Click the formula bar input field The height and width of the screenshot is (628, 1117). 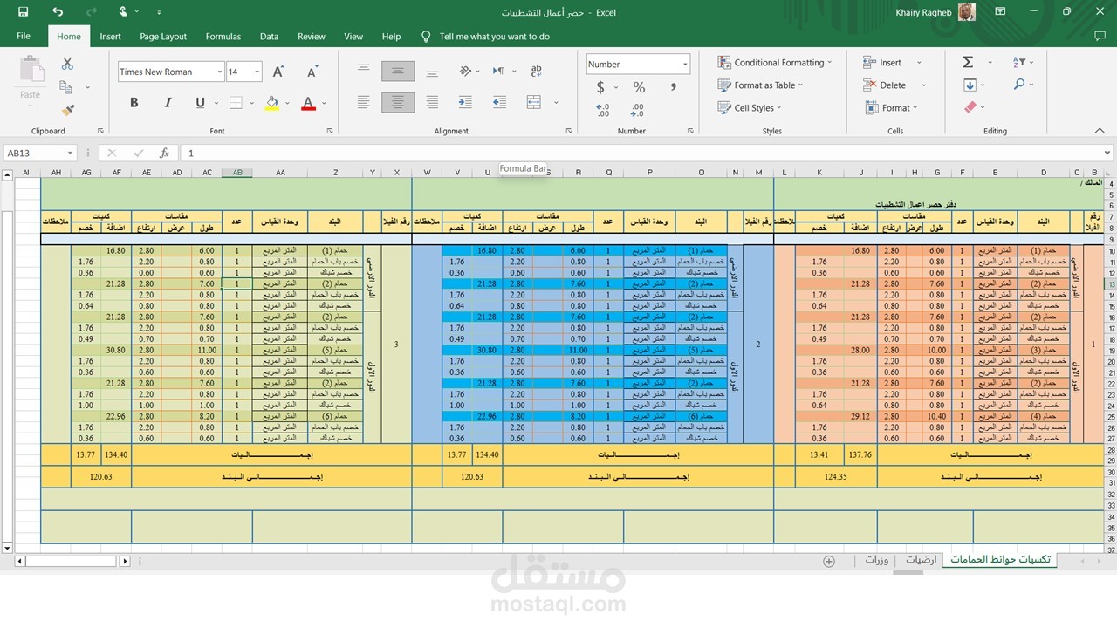[646, 153]
